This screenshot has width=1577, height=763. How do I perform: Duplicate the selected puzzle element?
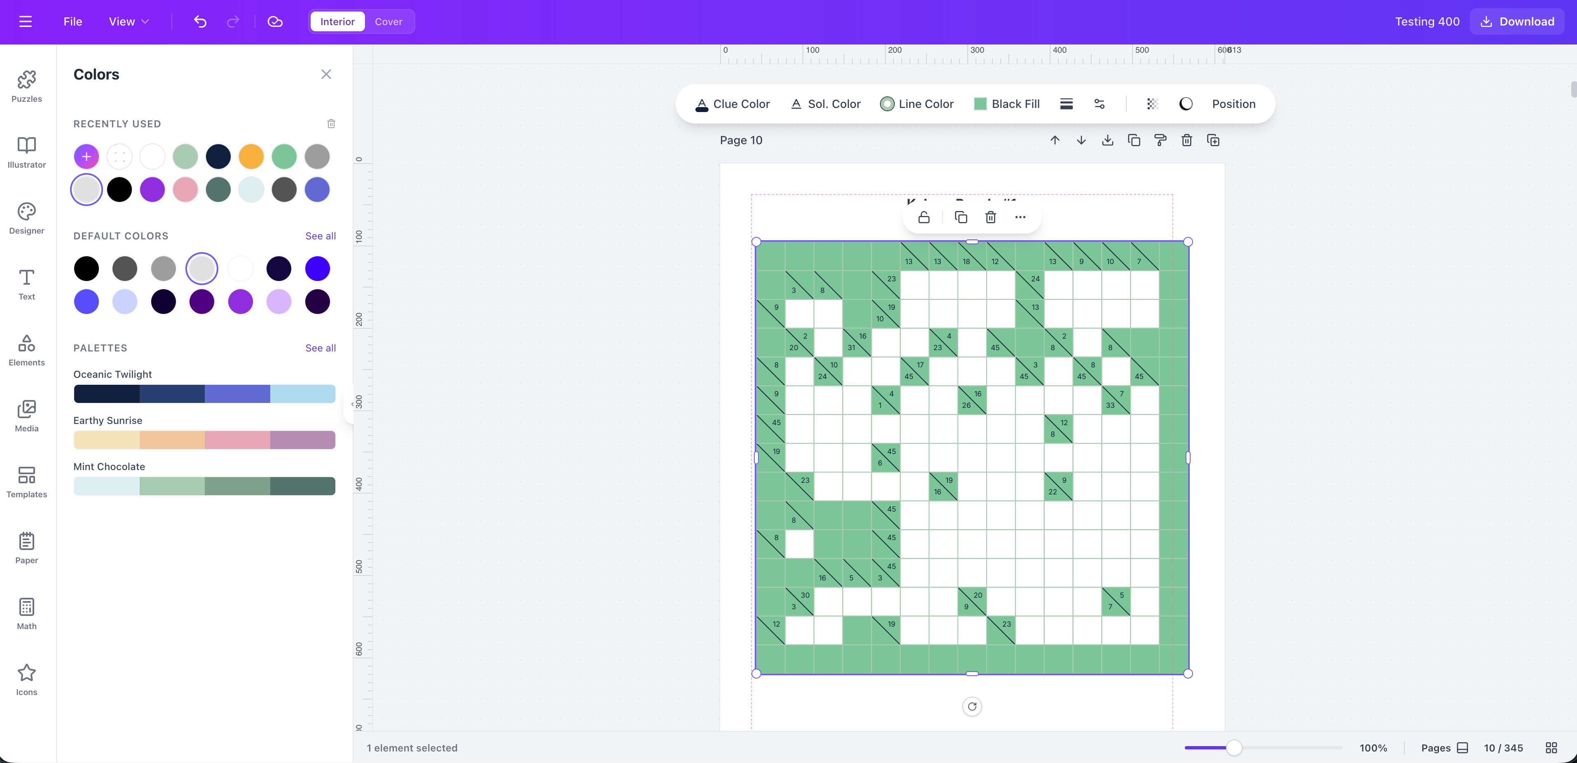pyautogui.click(x=961, y=218)
